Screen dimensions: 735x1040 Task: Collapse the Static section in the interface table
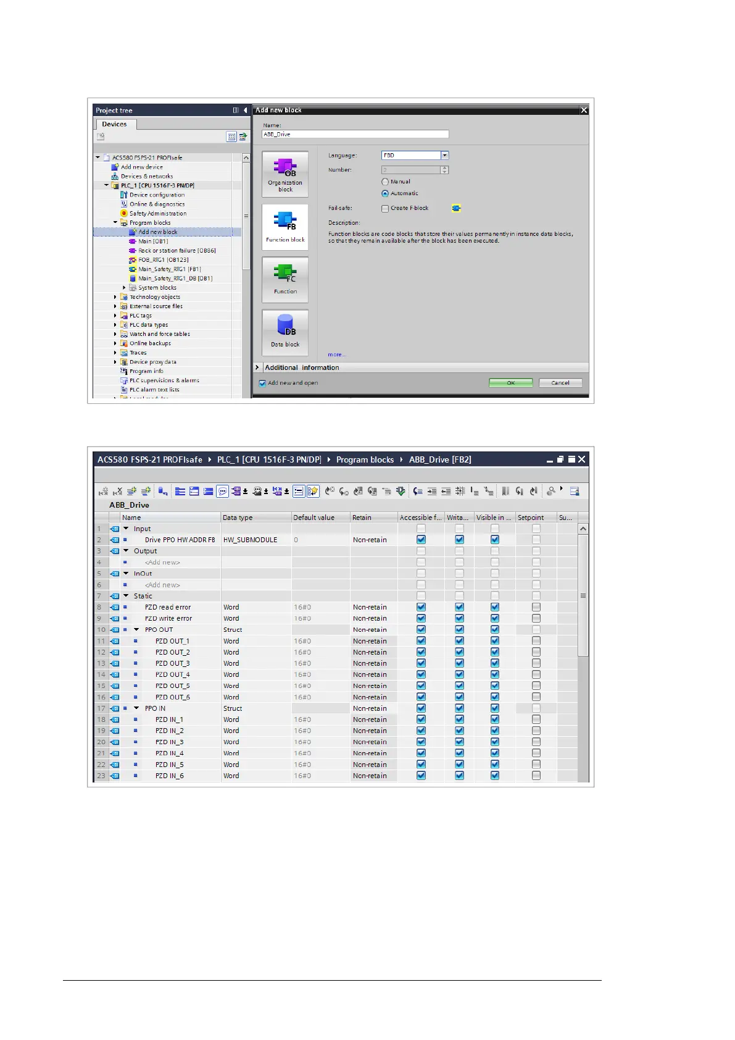[126, 596]
